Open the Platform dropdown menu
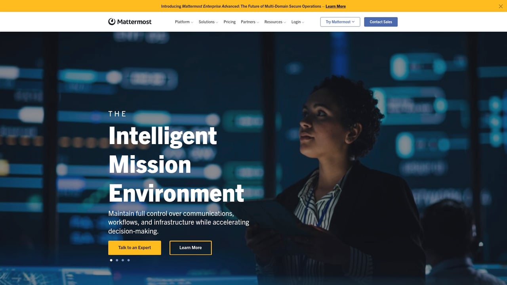The image size is (507, 285). coord(184,22)
